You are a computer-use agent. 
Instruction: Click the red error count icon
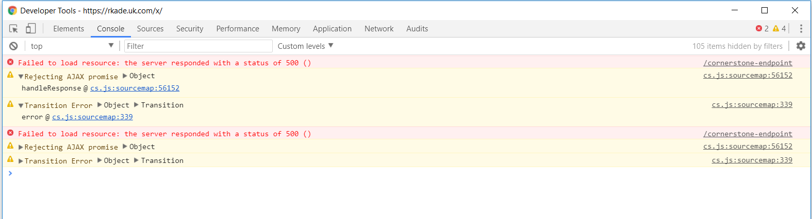point(759,29)
